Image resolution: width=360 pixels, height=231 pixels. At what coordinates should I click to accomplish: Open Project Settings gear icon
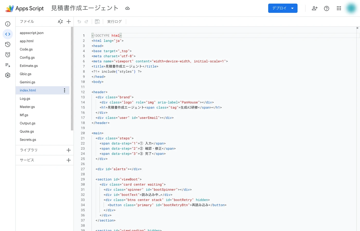8,75
